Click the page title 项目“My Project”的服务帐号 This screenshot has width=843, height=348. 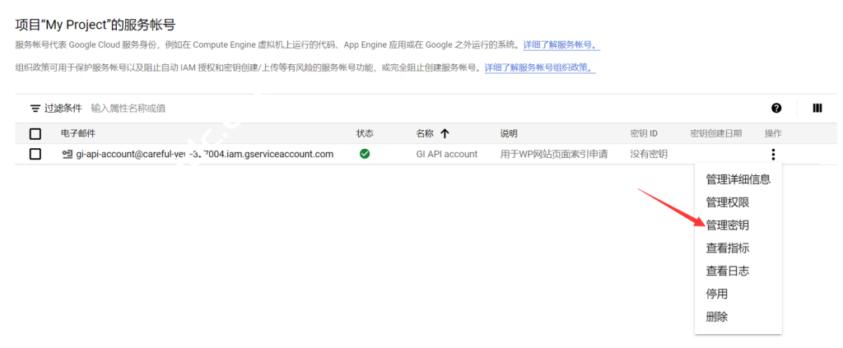95,24
